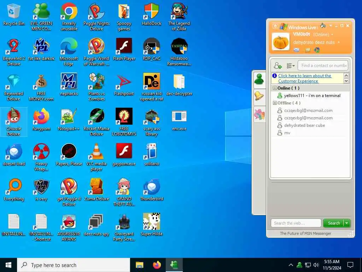Select the enc.exe file icon
This screenshot has width=362, height=272.
[179, 120]
